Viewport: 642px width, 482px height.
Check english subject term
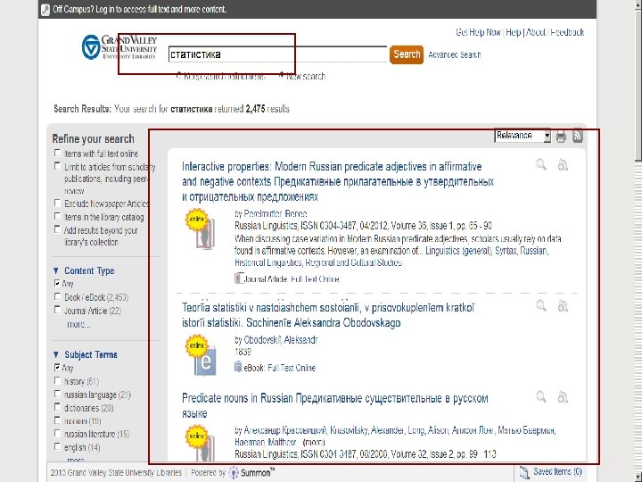point(57,446)
